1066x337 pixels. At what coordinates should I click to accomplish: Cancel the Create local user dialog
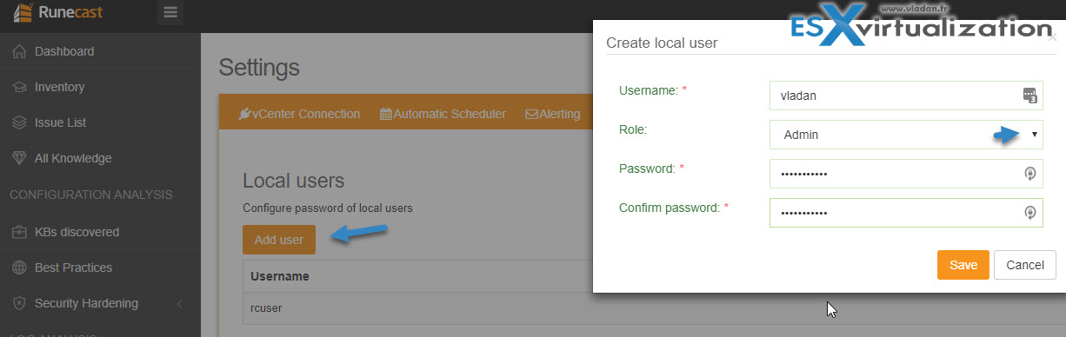[x=1025, y=265]
